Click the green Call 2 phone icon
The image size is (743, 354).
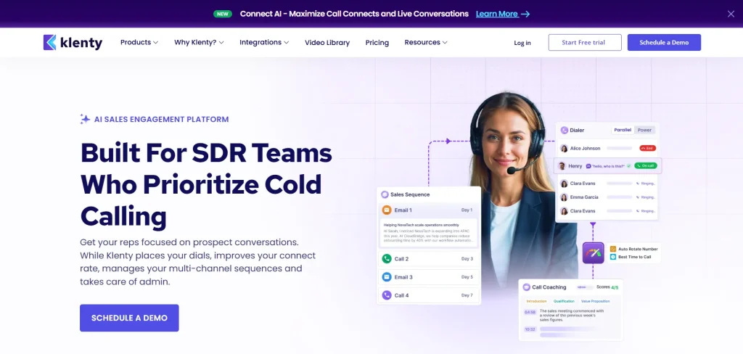click(x=387, y=259)
